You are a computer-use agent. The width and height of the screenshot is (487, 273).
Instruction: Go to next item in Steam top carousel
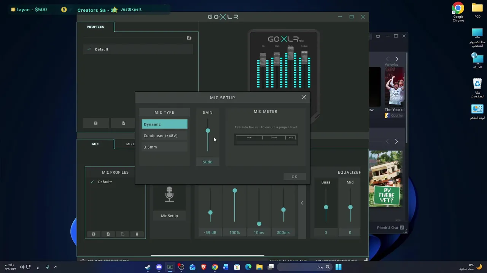pyautogui.click(x=396, y=59)
